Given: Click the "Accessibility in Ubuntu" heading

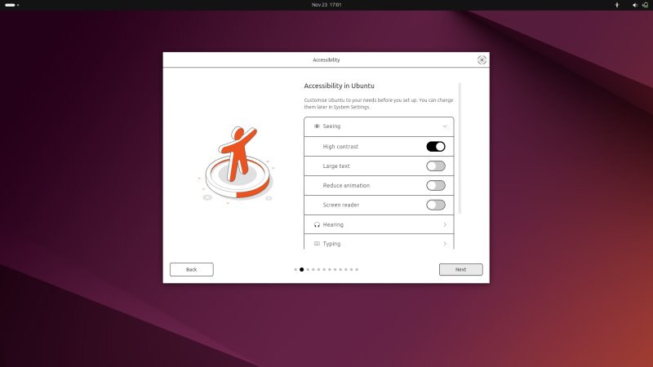Looking at the screenshot, I should [339, 86].
